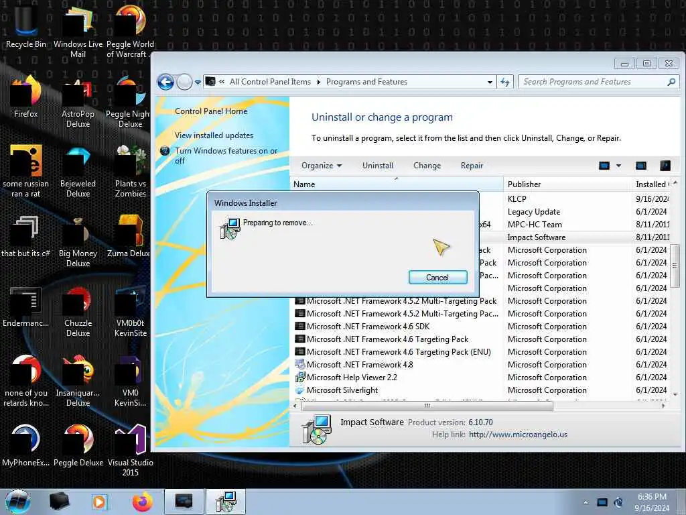
Task: Select 'that but its c#' desktop icon
Action: point(26,235)
